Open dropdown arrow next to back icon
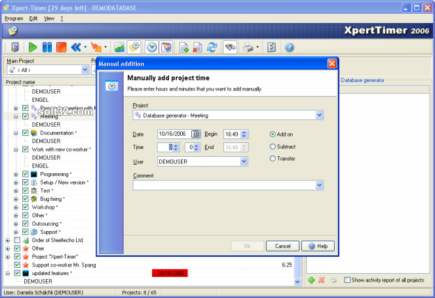The image size is (435, 298). pos(85,47)
